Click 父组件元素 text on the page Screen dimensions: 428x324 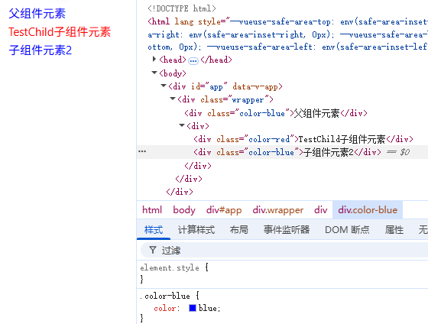pyautogui.click(x=37, y=14)
